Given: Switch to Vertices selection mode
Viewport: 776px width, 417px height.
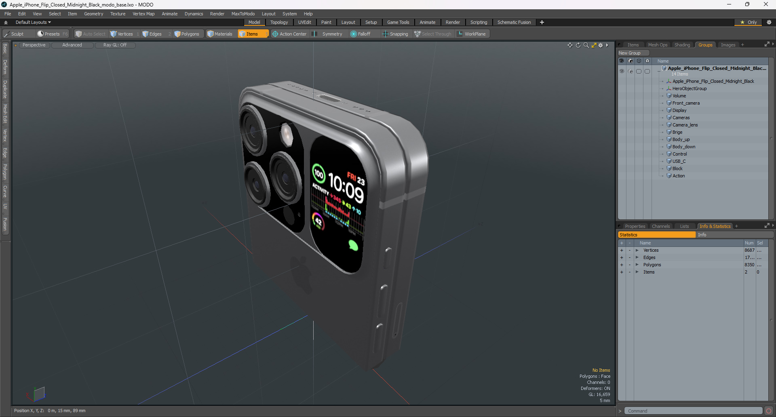Looking at the screenshot, I should (124, 34).
